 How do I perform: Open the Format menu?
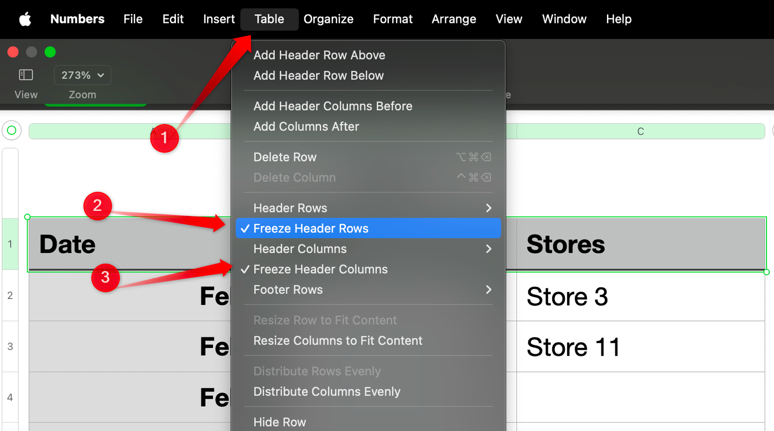pos(393,19)
